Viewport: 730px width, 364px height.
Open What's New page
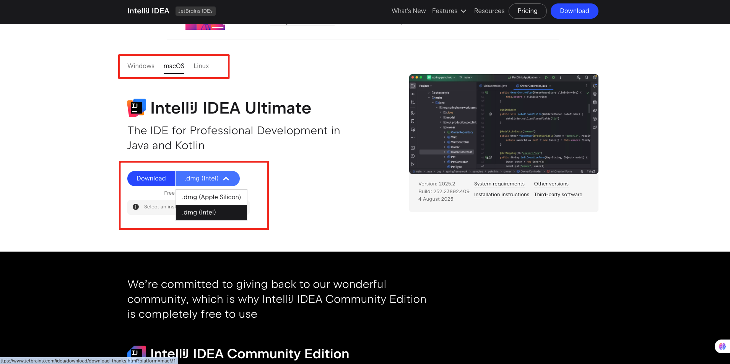coord(408,11)
